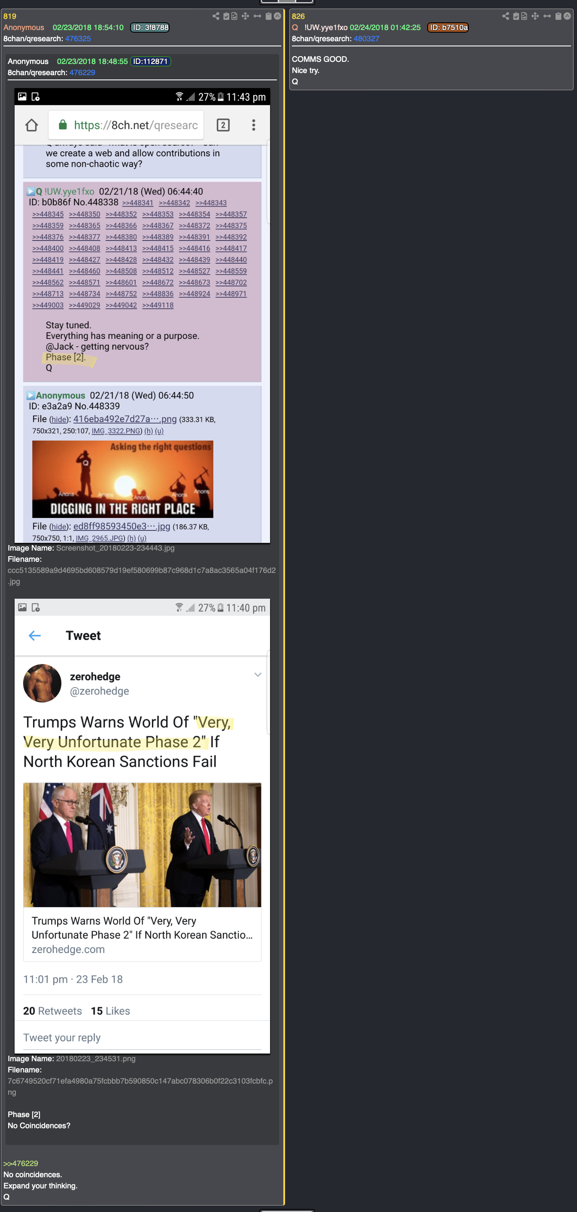Click the clipboard-check icon on post 819
Screen dimensions: 577x1212
(226, 16)
